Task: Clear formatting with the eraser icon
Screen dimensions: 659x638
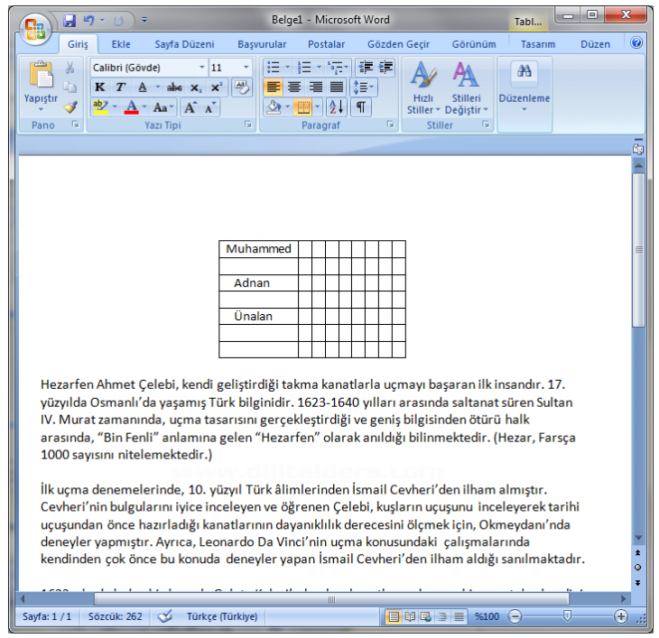Action: click(242, 88)
